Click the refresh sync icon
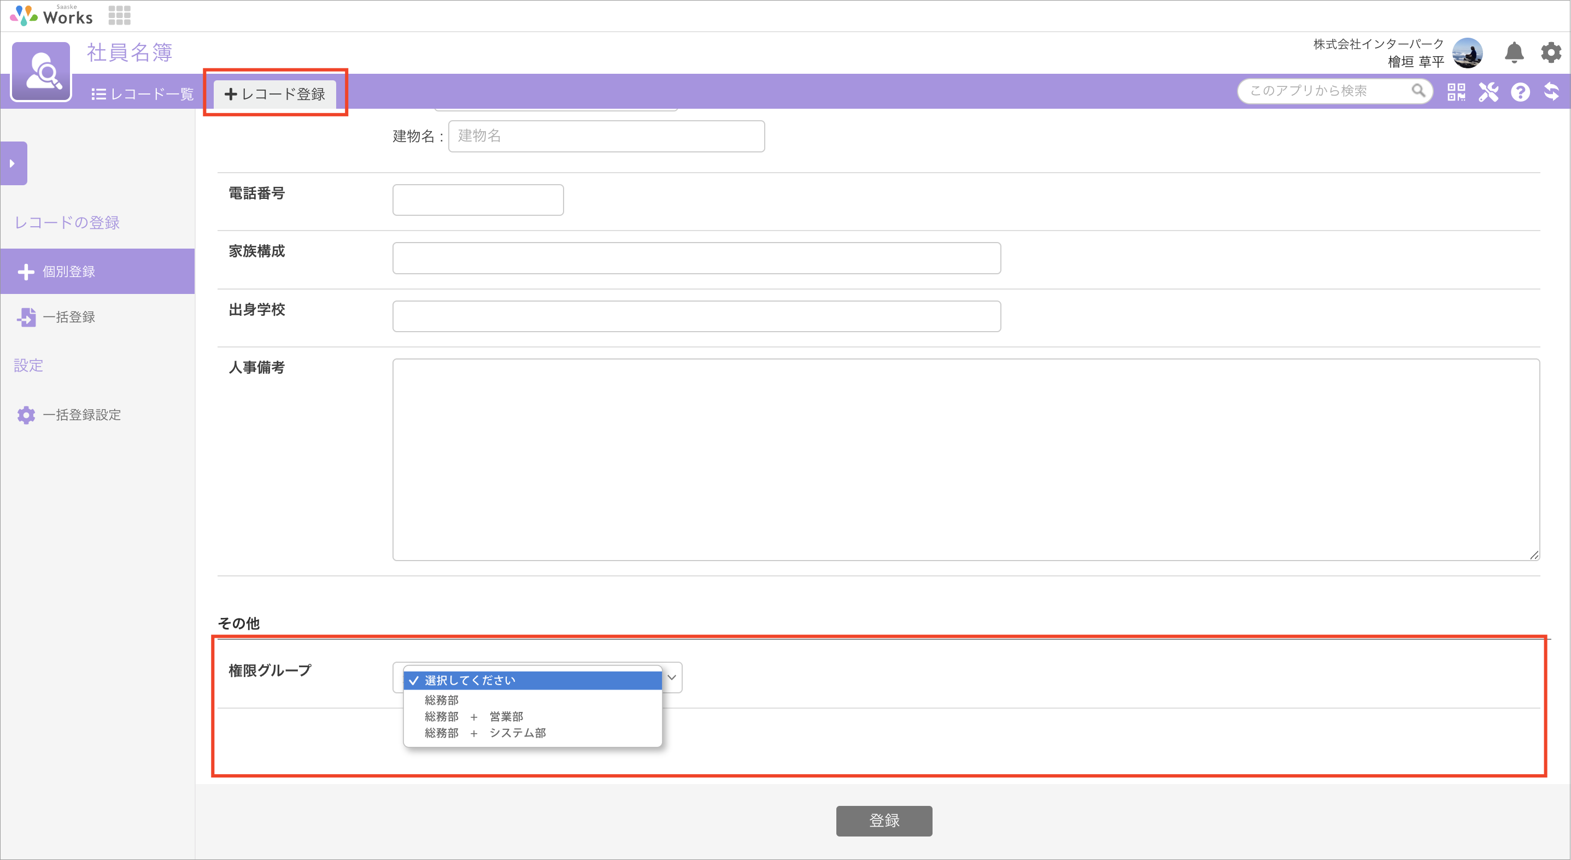This screenshot has height=860, width=1571. pyautogui.click(x=1551, y=91)
